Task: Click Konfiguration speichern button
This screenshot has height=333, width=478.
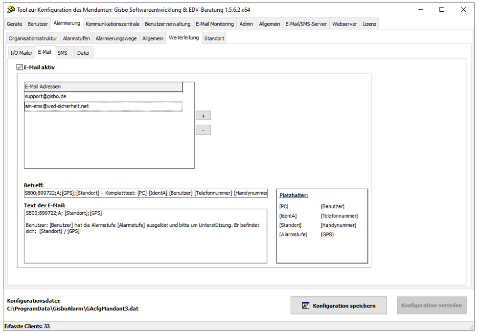Action: tap(339, 306)
